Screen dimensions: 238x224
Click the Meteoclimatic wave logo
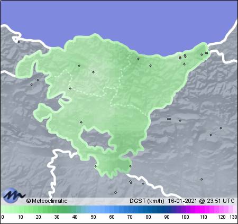[x=13, y=195]
